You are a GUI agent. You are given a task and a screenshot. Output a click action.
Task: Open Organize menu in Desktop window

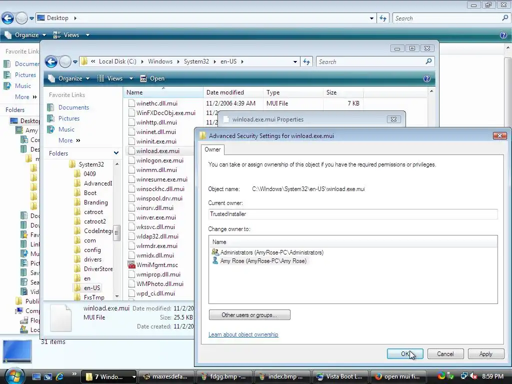click(x=25, y=35)
